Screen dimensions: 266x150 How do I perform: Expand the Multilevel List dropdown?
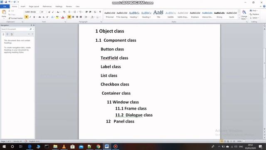(x=82, y=12)
